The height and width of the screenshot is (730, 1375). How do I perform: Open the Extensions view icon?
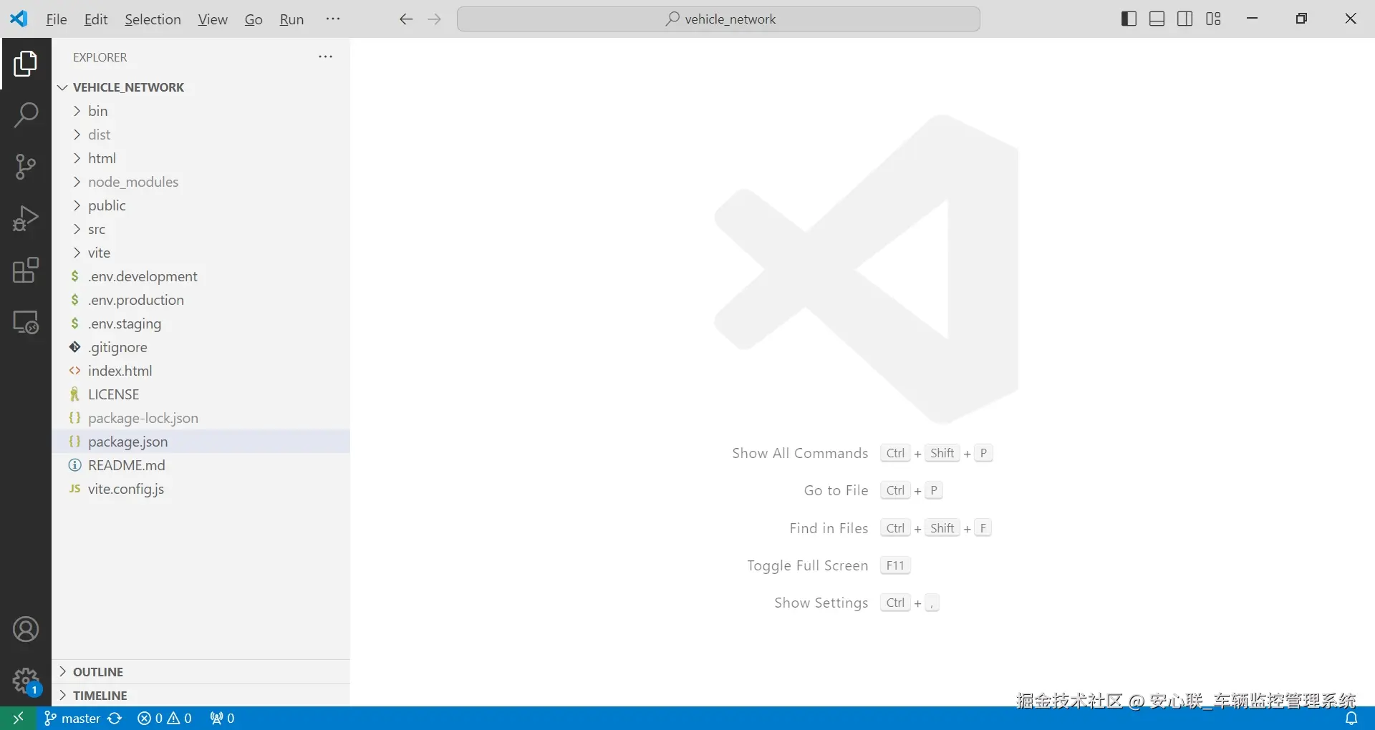pyautogui.click(x=26, y=270)
